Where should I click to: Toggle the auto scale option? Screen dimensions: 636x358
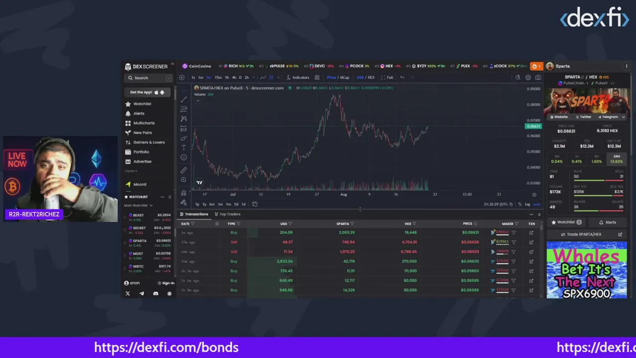pos(537,204)
